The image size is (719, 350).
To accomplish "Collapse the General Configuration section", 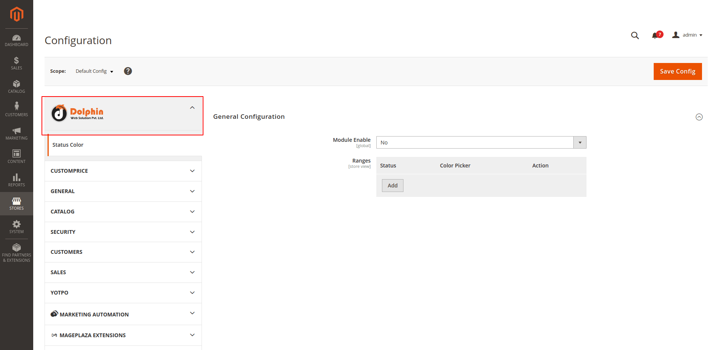I will click(x=699, y=117).
